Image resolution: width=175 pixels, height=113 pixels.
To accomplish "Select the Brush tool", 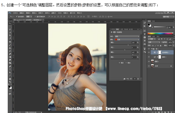I will 10,45.
